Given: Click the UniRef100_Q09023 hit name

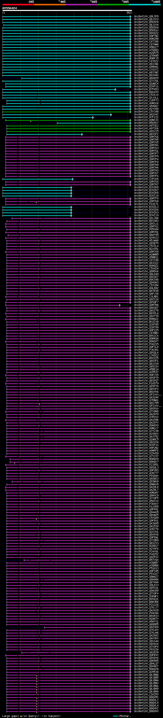Looking at the screenshot, I should click(146, 238).
